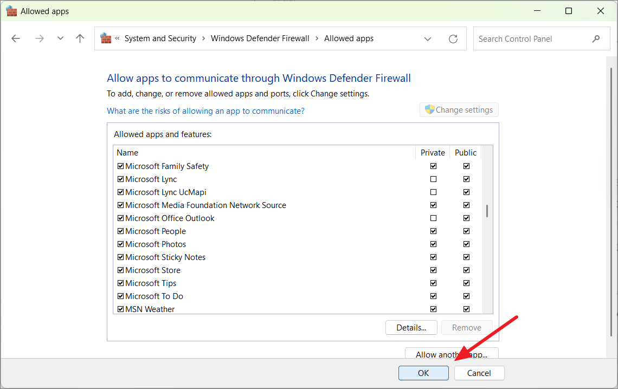Click the firewall icon in address bar
The image size is (618, 389).
tap(106, 38)
